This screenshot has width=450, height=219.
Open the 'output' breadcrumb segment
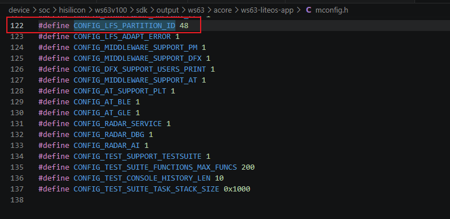pos(167,10)
